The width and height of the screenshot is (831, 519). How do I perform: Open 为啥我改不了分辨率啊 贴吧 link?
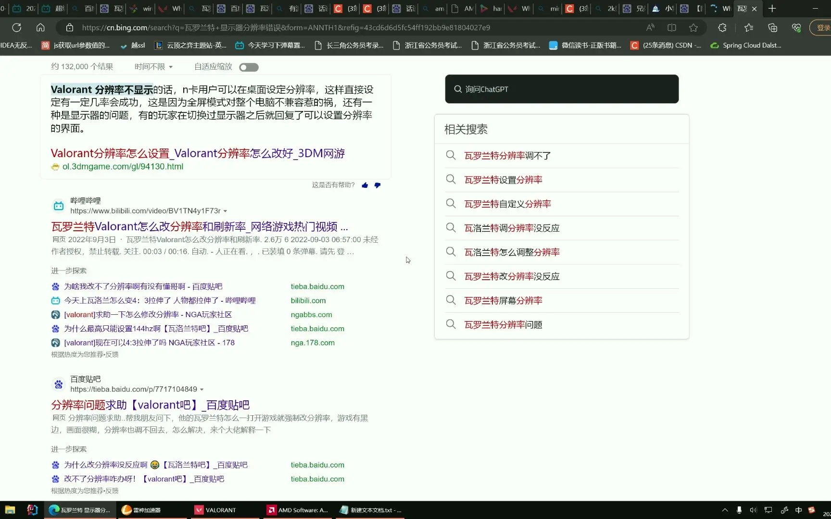coord(143,286)
